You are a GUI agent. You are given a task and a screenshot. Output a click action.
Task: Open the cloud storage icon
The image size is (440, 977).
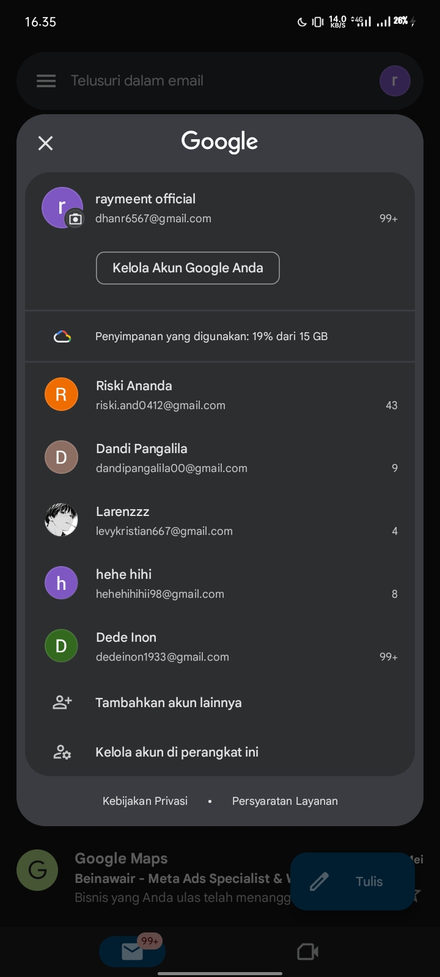click(x=62, y=336)
